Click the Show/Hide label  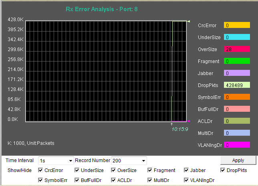[x=20, y=170]
